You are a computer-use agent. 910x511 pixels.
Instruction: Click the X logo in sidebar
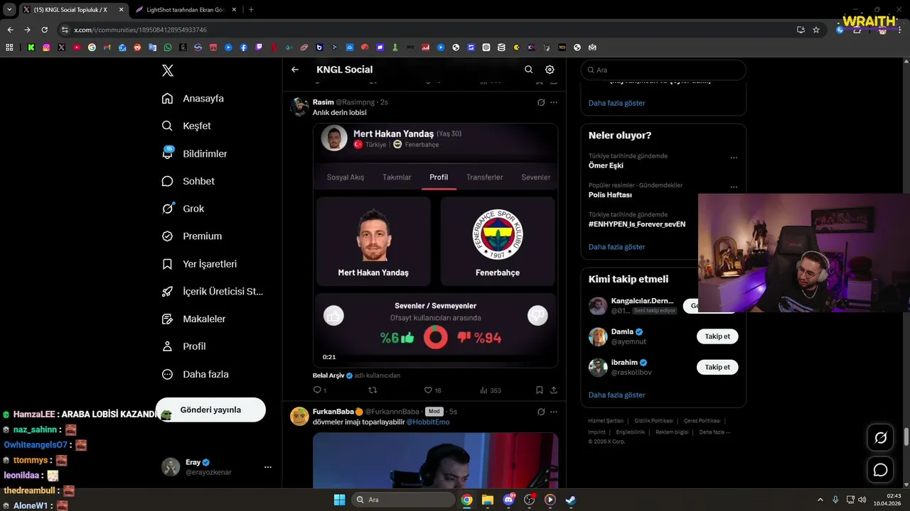168,70
